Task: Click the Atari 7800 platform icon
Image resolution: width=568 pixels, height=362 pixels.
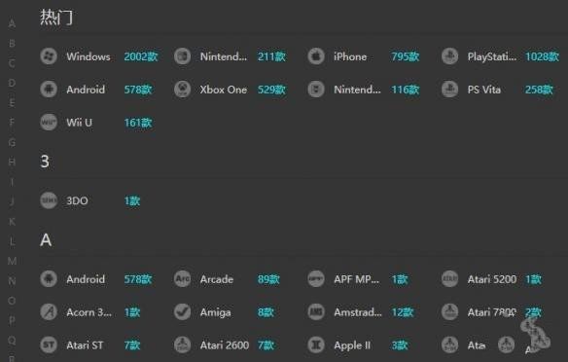Action: pyautogui.click(x=449, y=312)
